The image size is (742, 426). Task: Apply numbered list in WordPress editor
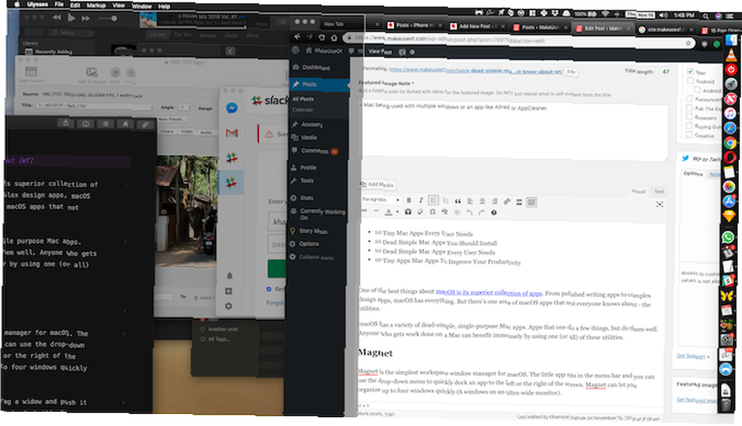[x=445, y=201]
